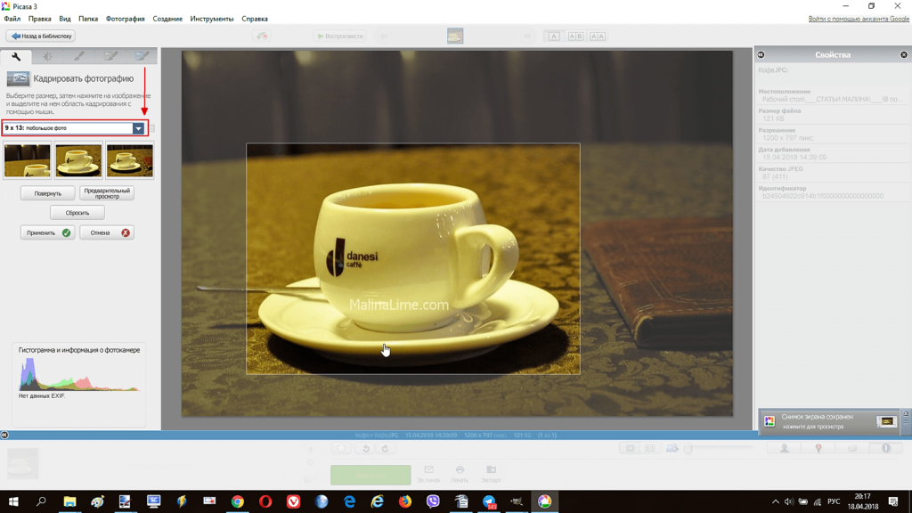Go back with Назад в библиотеку
The image size is (912, 513).
click(x=40, y=37)
